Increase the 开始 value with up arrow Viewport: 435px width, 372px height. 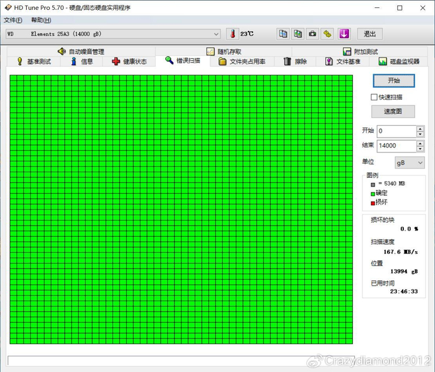click(420, 128)
